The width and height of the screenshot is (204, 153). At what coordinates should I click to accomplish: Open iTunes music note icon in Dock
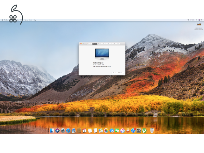click(122, 130)
